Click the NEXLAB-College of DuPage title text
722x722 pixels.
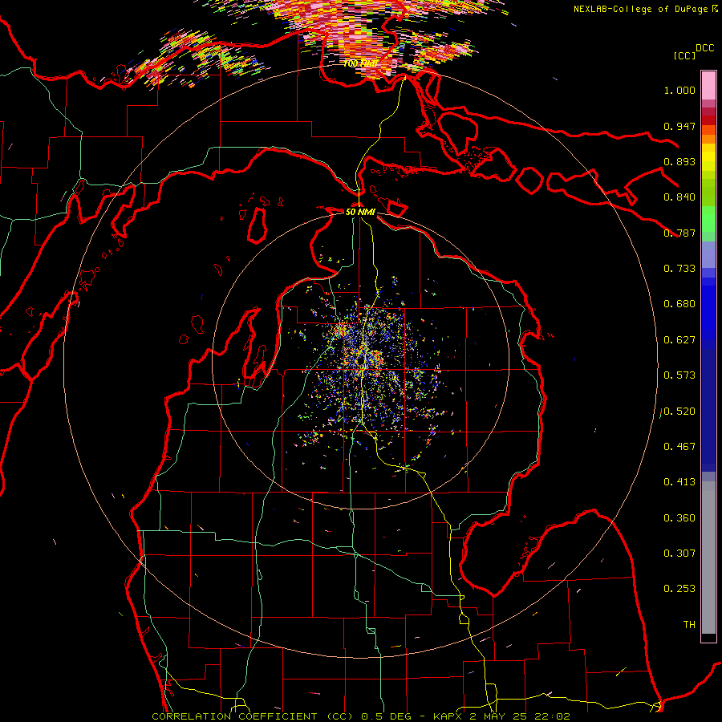[640, 9]
